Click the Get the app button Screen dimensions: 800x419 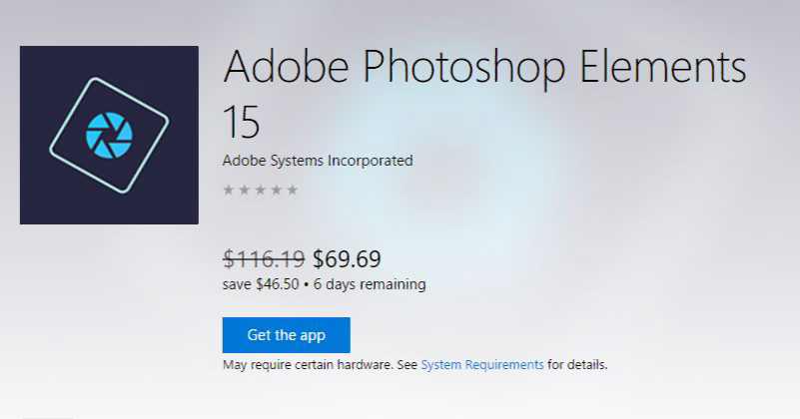287,335
